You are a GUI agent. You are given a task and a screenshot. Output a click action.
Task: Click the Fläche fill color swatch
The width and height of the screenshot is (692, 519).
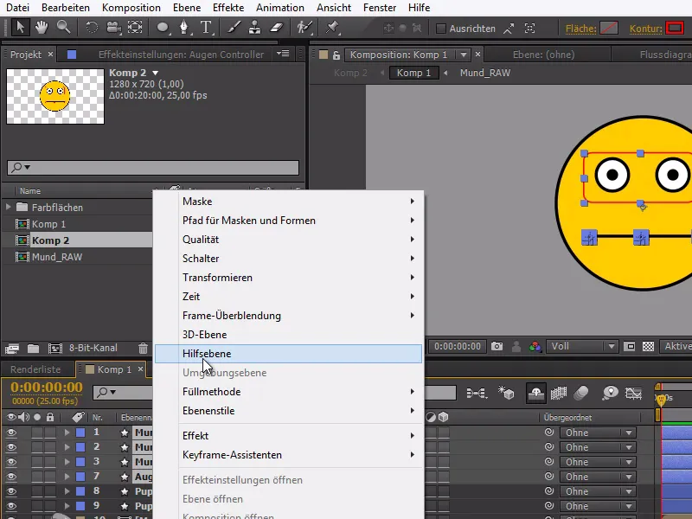[x=609, y=29]
